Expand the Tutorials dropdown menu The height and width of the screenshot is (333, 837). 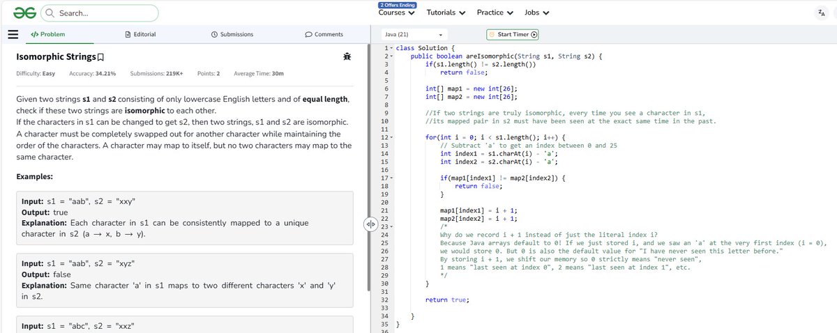[446, 13]
